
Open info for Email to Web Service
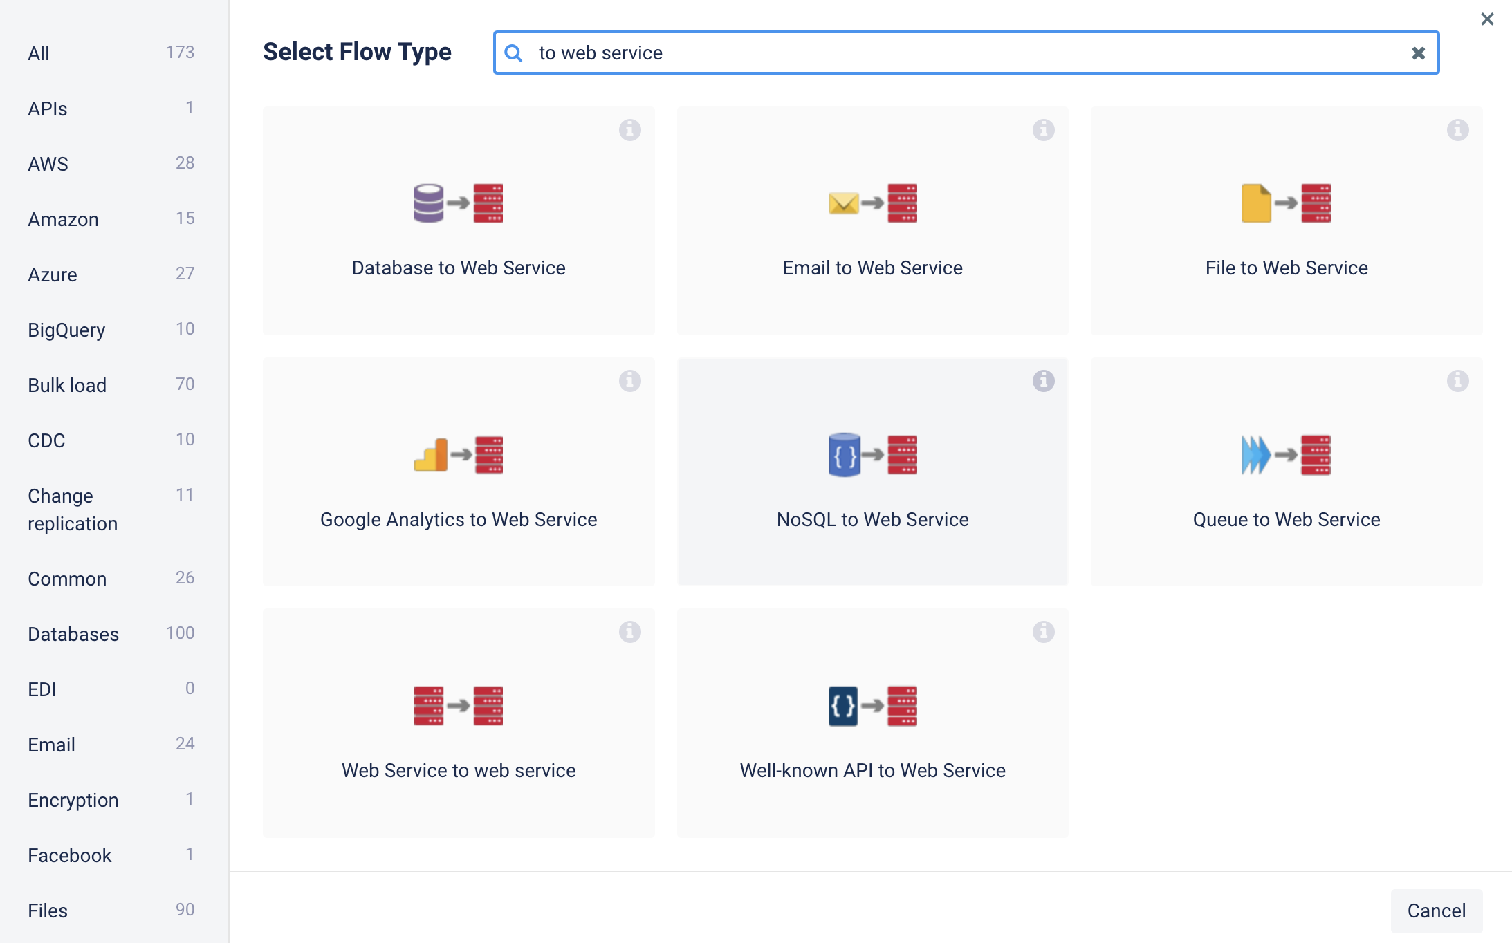click(x=1043, y=129)
